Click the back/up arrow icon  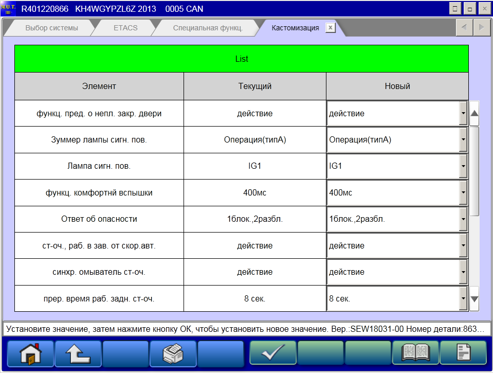pos(78,353)
